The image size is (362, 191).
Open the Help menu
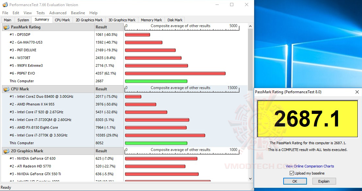(93, 13)
